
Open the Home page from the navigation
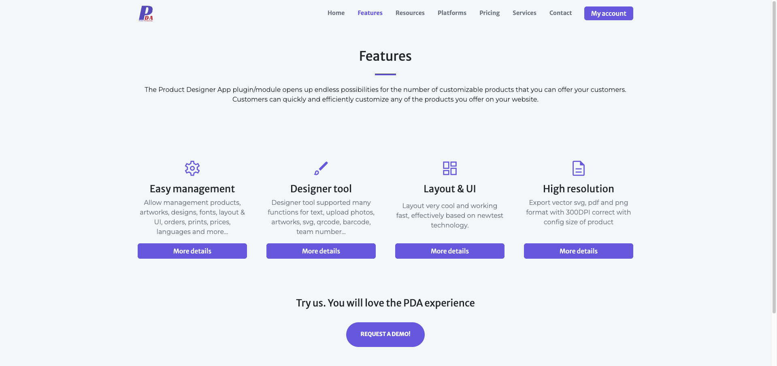click(x=336, y=13)
